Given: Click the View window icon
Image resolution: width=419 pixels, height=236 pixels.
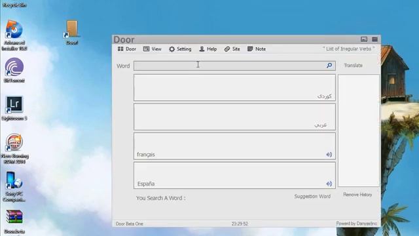Looking at the screenshot, I should point(146,49).
